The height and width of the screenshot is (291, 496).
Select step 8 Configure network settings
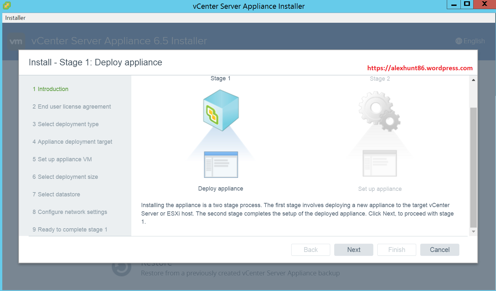70,212
